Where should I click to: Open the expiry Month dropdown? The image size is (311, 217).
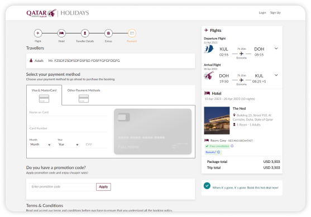point(40,144)
